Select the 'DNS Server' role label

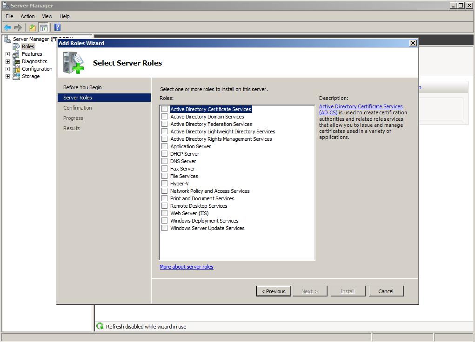point(183,161)
